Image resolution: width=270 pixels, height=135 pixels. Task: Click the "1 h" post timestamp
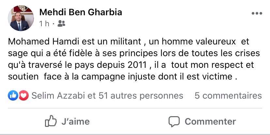pyautogui.click(x=44, y=23)
